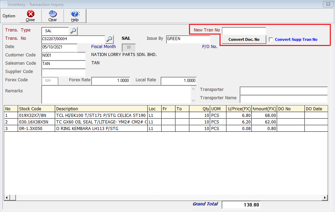Screen dimensions: 335x212
Task: Select stock code 030.16X38X5N cell
Action: (x=36, y=122)
